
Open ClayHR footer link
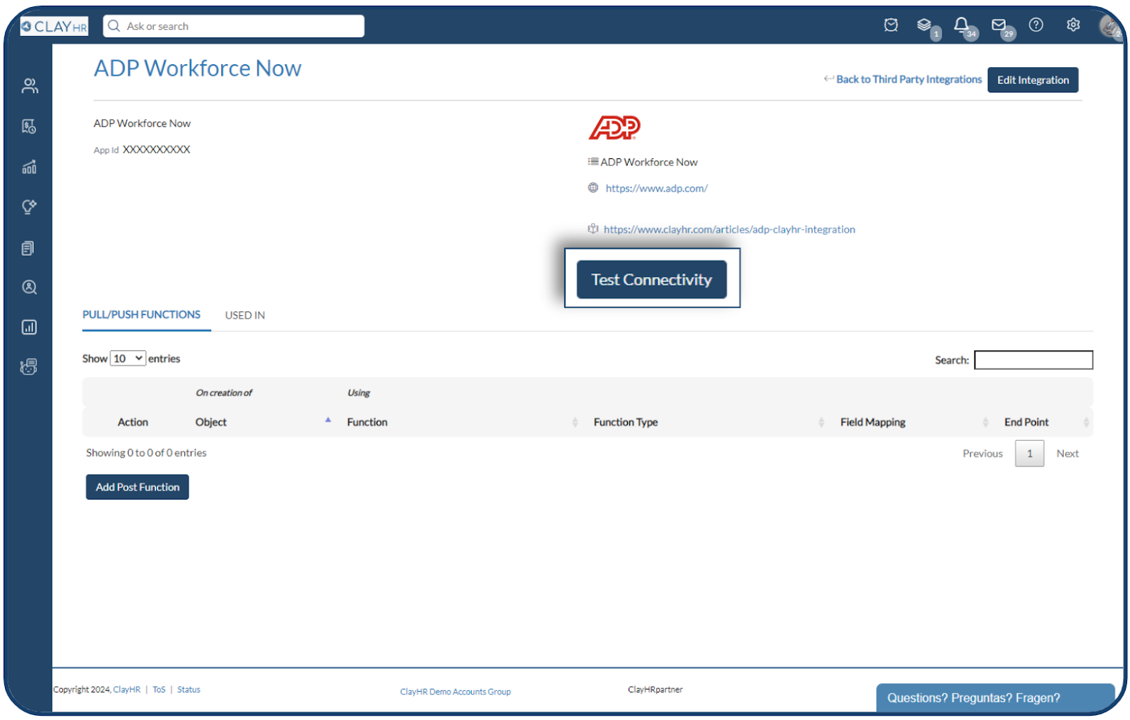pos(127,690)
